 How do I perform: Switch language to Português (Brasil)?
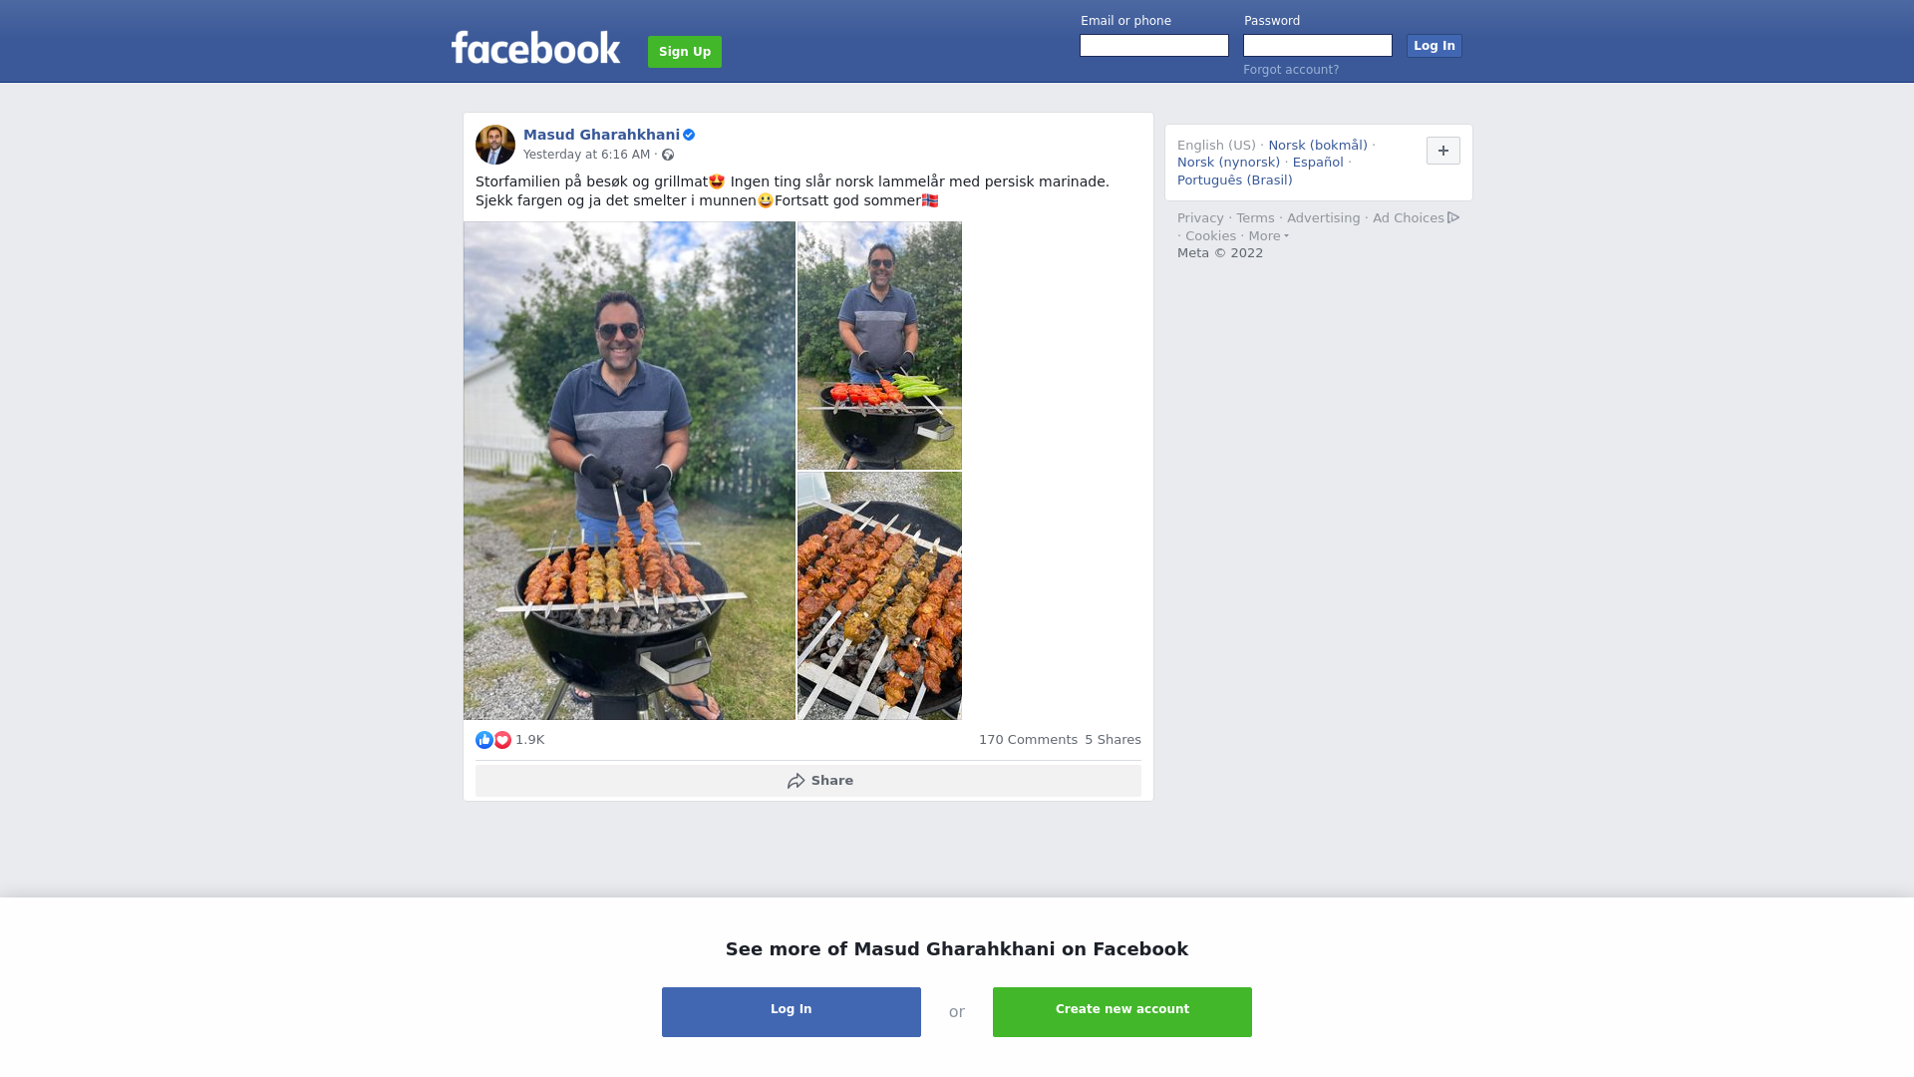[x=1234, y=180]
